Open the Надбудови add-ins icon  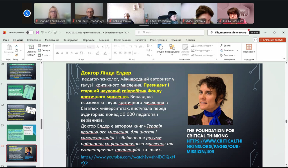click(x=249, y=47)
